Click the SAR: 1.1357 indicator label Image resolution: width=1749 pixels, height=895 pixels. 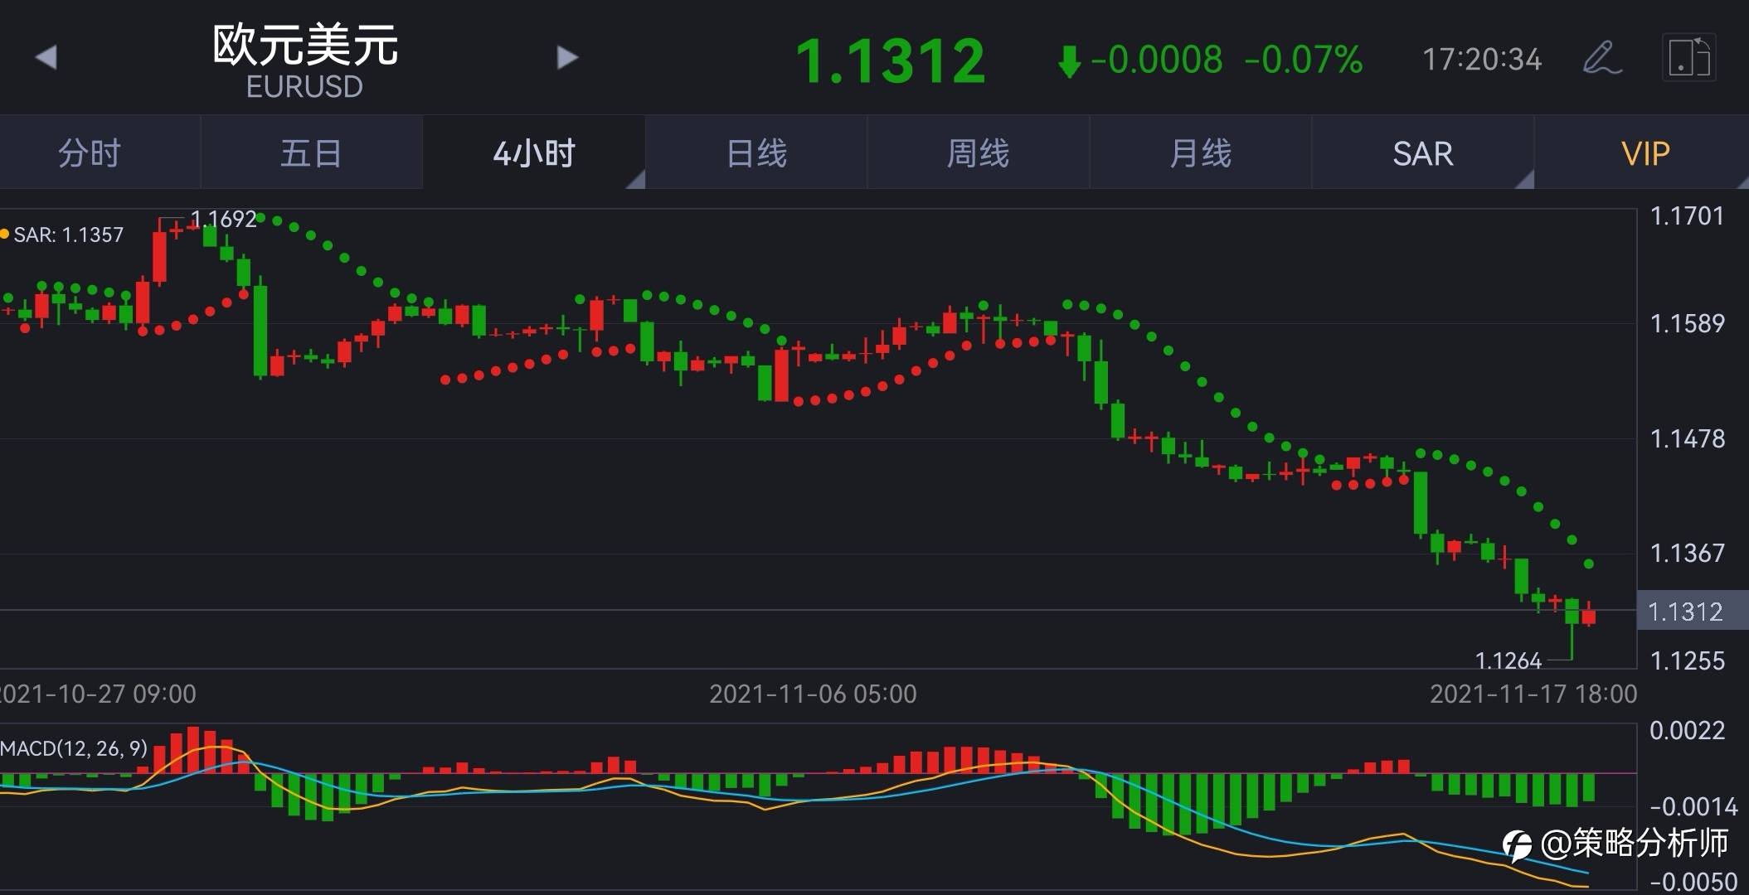68,235
